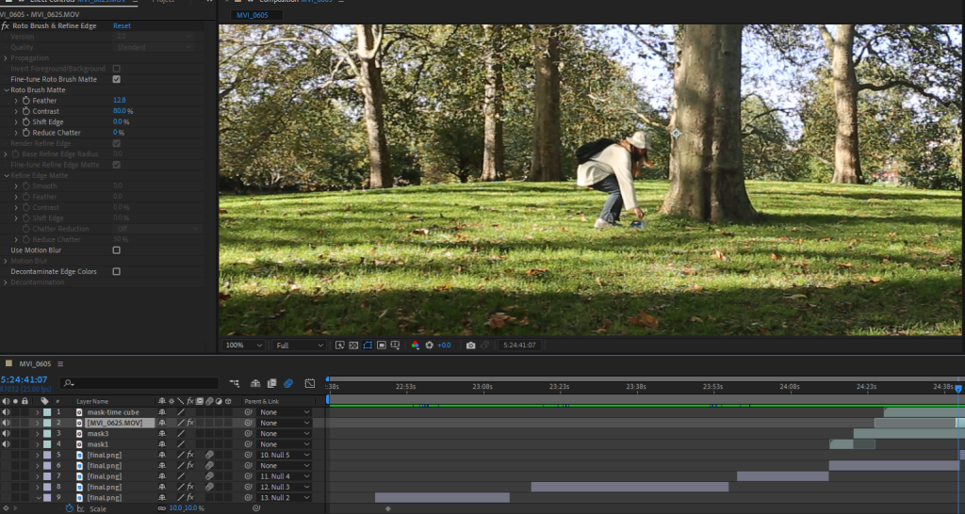The image size is (965, 514).
Task: Click the Contrast stopwatch under Roto Brush Matte
Action: (x=25, y=111)
